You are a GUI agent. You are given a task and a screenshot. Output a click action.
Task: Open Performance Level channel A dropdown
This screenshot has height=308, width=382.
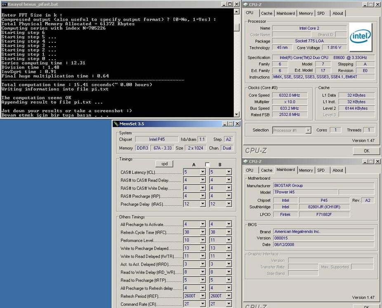[203, 240]
